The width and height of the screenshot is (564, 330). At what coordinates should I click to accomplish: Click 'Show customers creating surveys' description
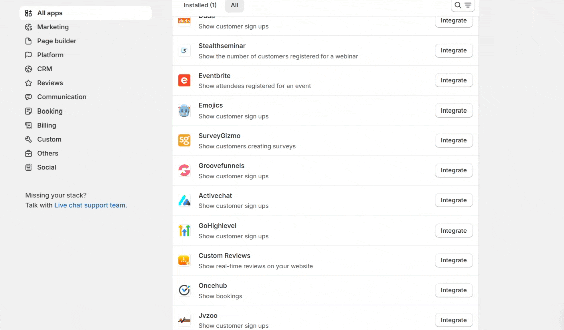click(x=247, y=146)
